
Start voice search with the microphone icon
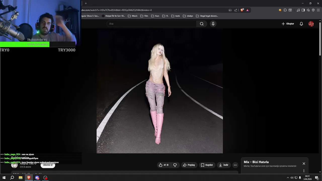coord(213,24)
